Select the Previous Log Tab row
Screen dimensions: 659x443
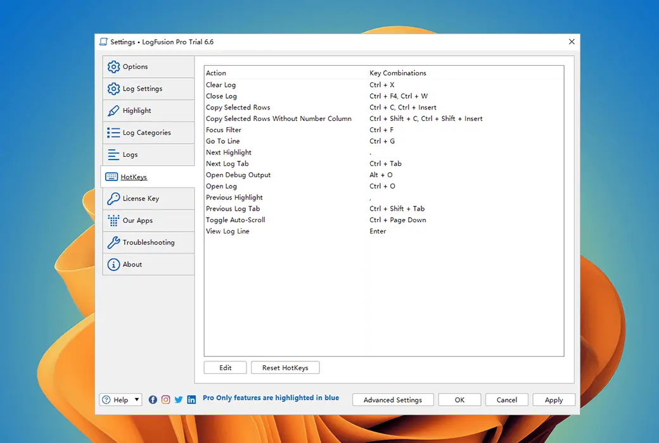pyautogui.click(x=384, y=209)
